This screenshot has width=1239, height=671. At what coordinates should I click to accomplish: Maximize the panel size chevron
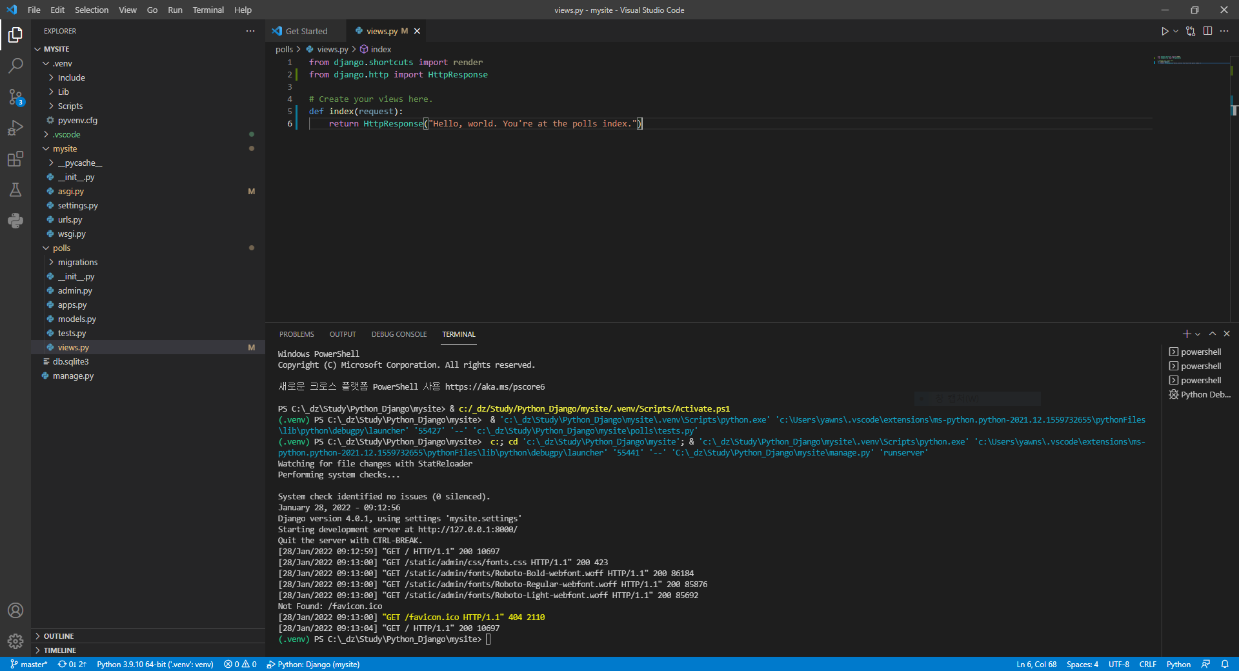click(1213, 334)
